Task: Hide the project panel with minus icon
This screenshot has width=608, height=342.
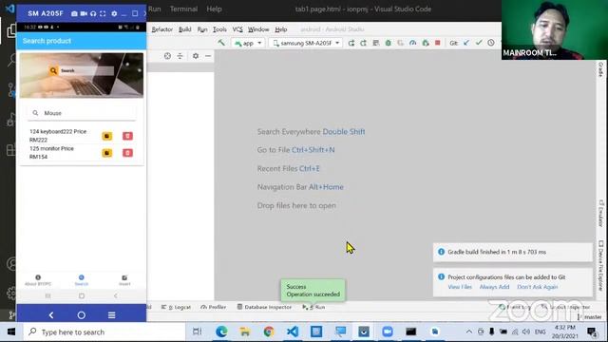Action: 208,56
